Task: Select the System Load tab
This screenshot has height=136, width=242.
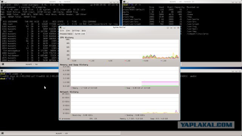Action: click(x=80, y=34)
